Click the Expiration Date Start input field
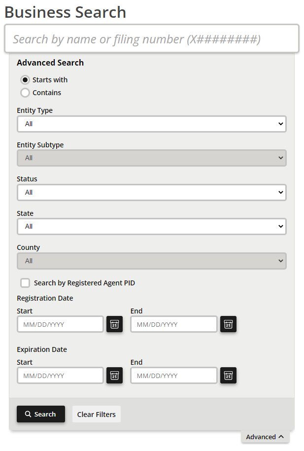 60,376
